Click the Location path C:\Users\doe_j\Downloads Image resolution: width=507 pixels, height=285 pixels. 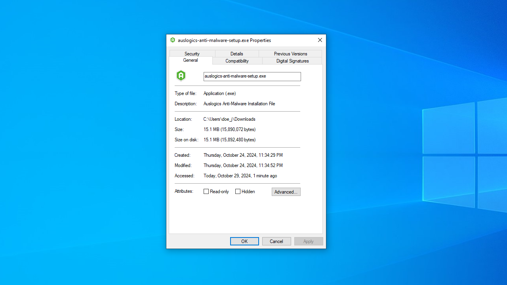(x=229, y=119)
